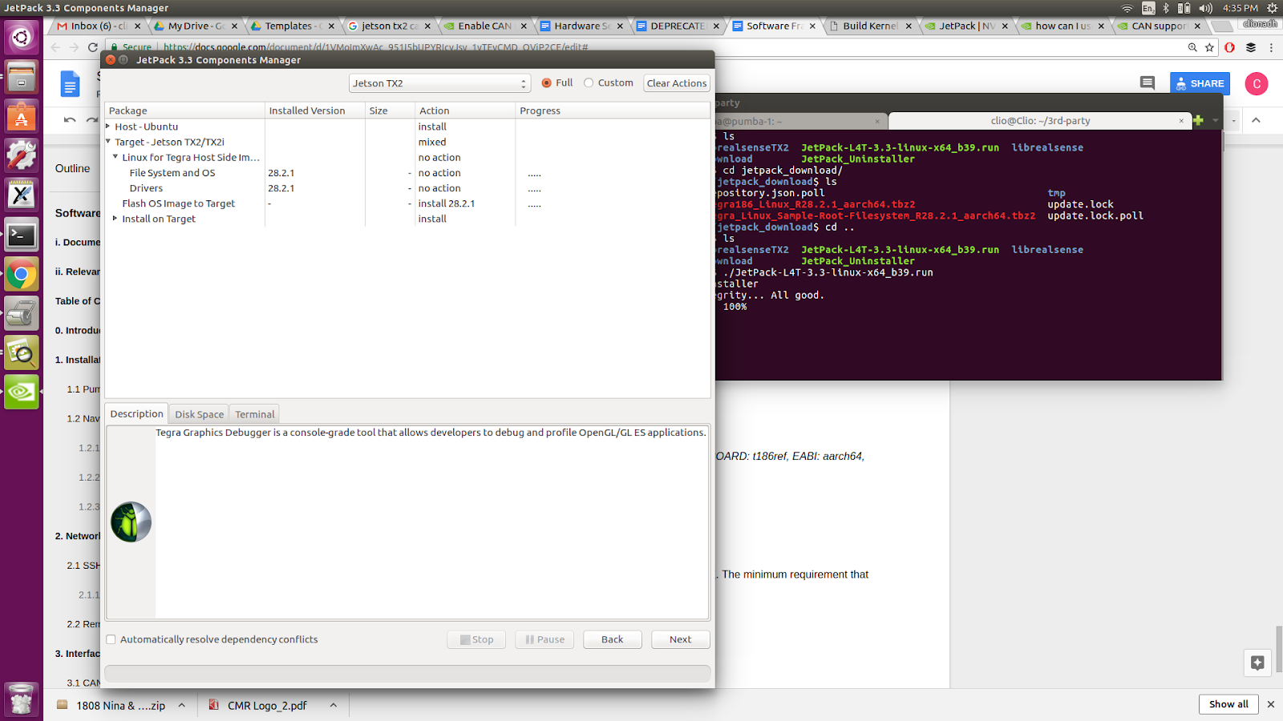
Task: Open the Bluetooth indicator in top panel
Action: tap(1166, 8)
